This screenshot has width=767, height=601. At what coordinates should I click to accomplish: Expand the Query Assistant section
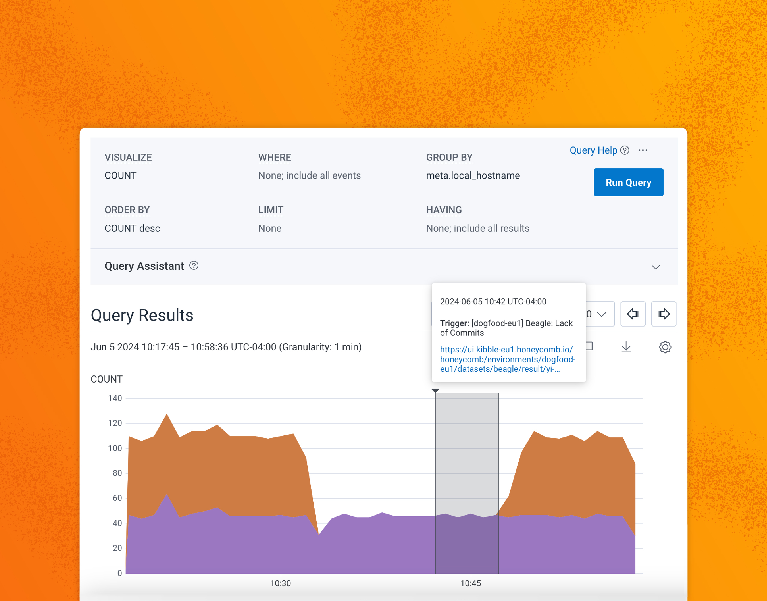click(656, 267)
